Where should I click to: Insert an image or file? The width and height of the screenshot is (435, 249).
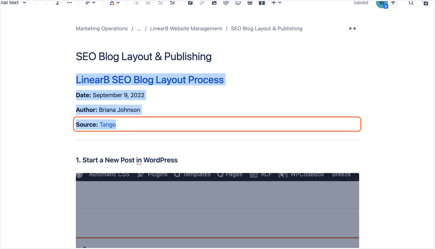click(x=214, y=3)
